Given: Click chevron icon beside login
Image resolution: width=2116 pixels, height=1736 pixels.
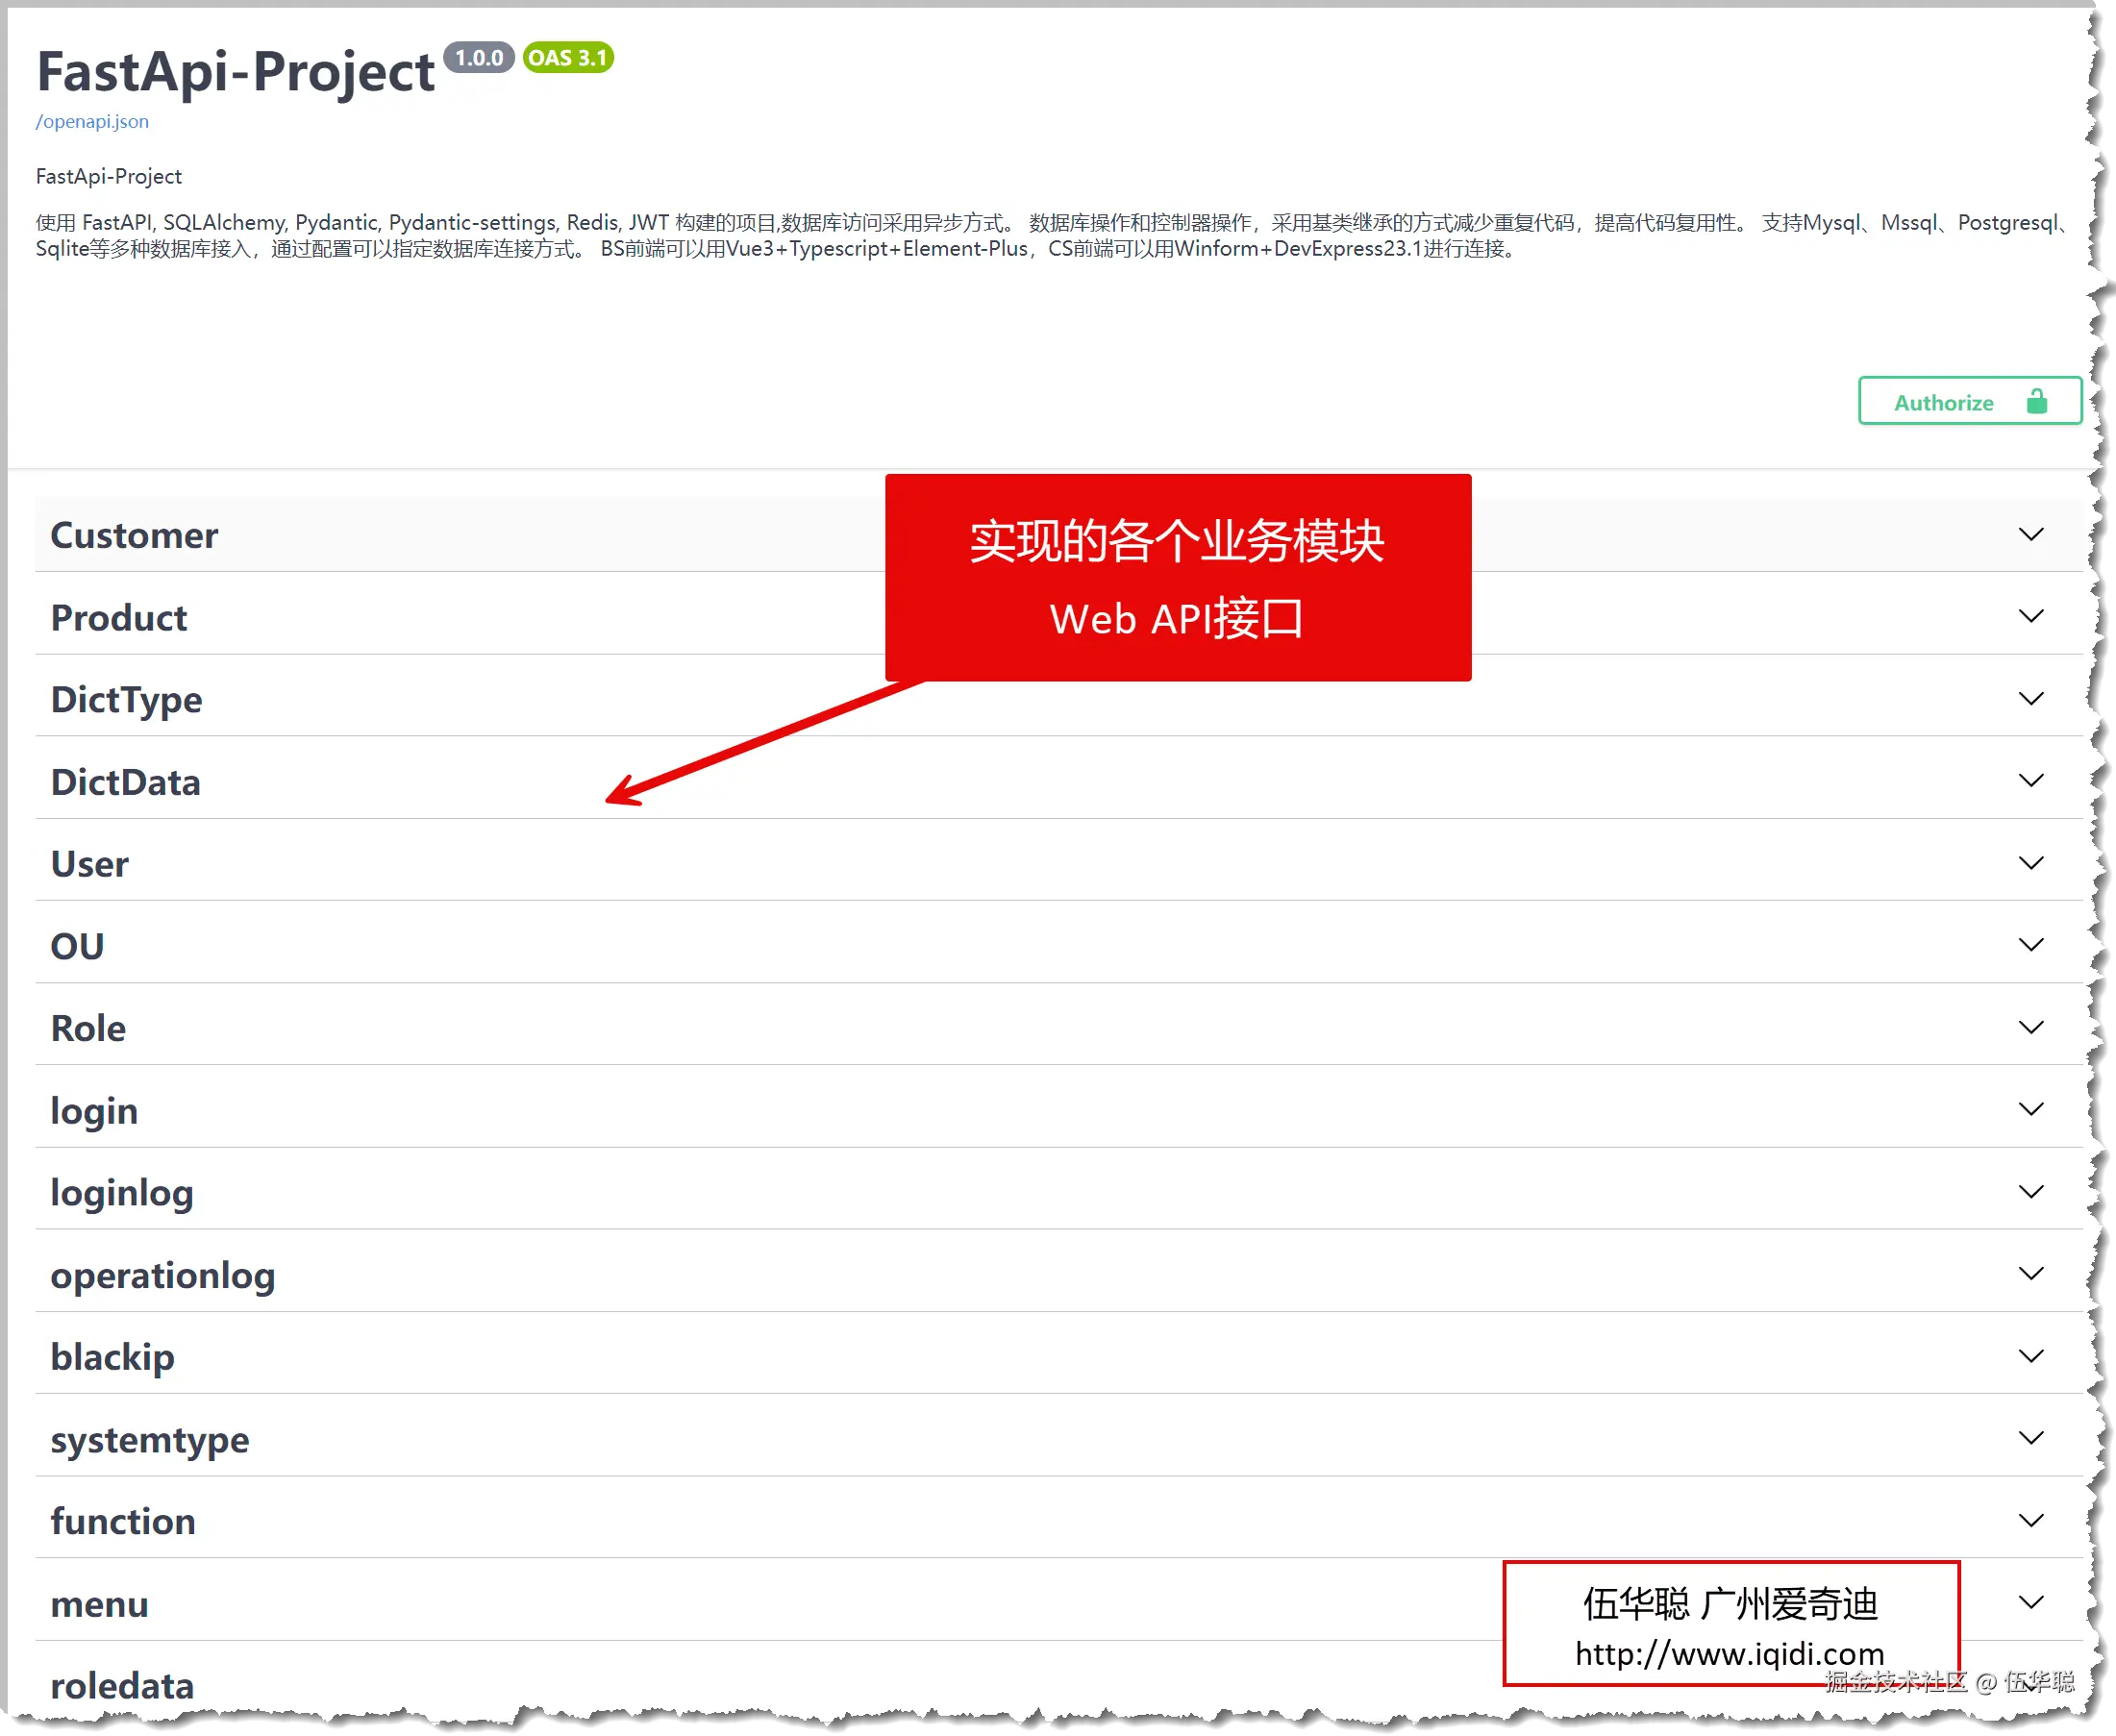Looking at the screenshot, I should 2030,1110.
